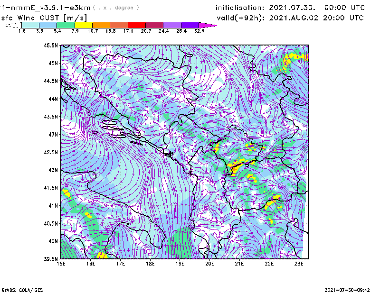Click latitude label 39.5N

pyautogui.click(x=51, y=259)
